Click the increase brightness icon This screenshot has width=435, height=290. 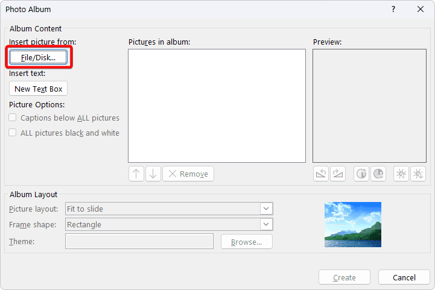(x=401, y=174)
